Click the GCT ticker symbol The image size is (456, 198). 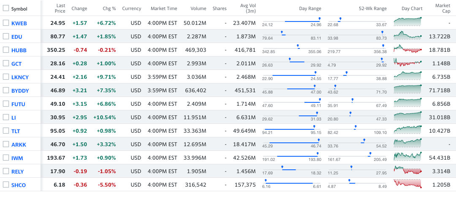(16, 64)
